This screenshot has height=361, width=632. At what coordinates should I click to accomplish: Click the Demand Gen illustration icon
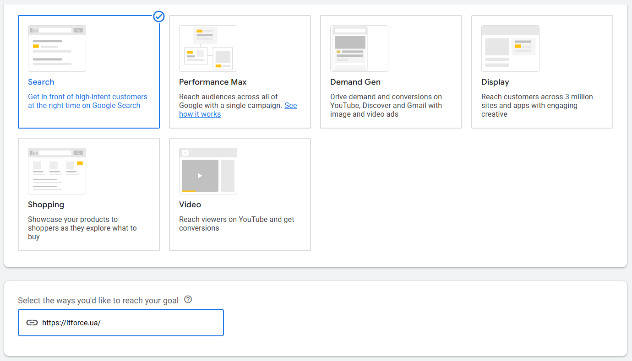pos(359,48)
